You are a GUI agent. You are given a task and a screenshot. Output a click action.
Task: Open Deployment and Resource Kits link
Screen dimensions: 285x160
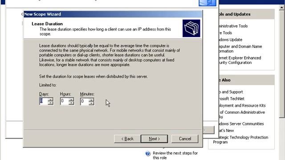click(242, 105)
